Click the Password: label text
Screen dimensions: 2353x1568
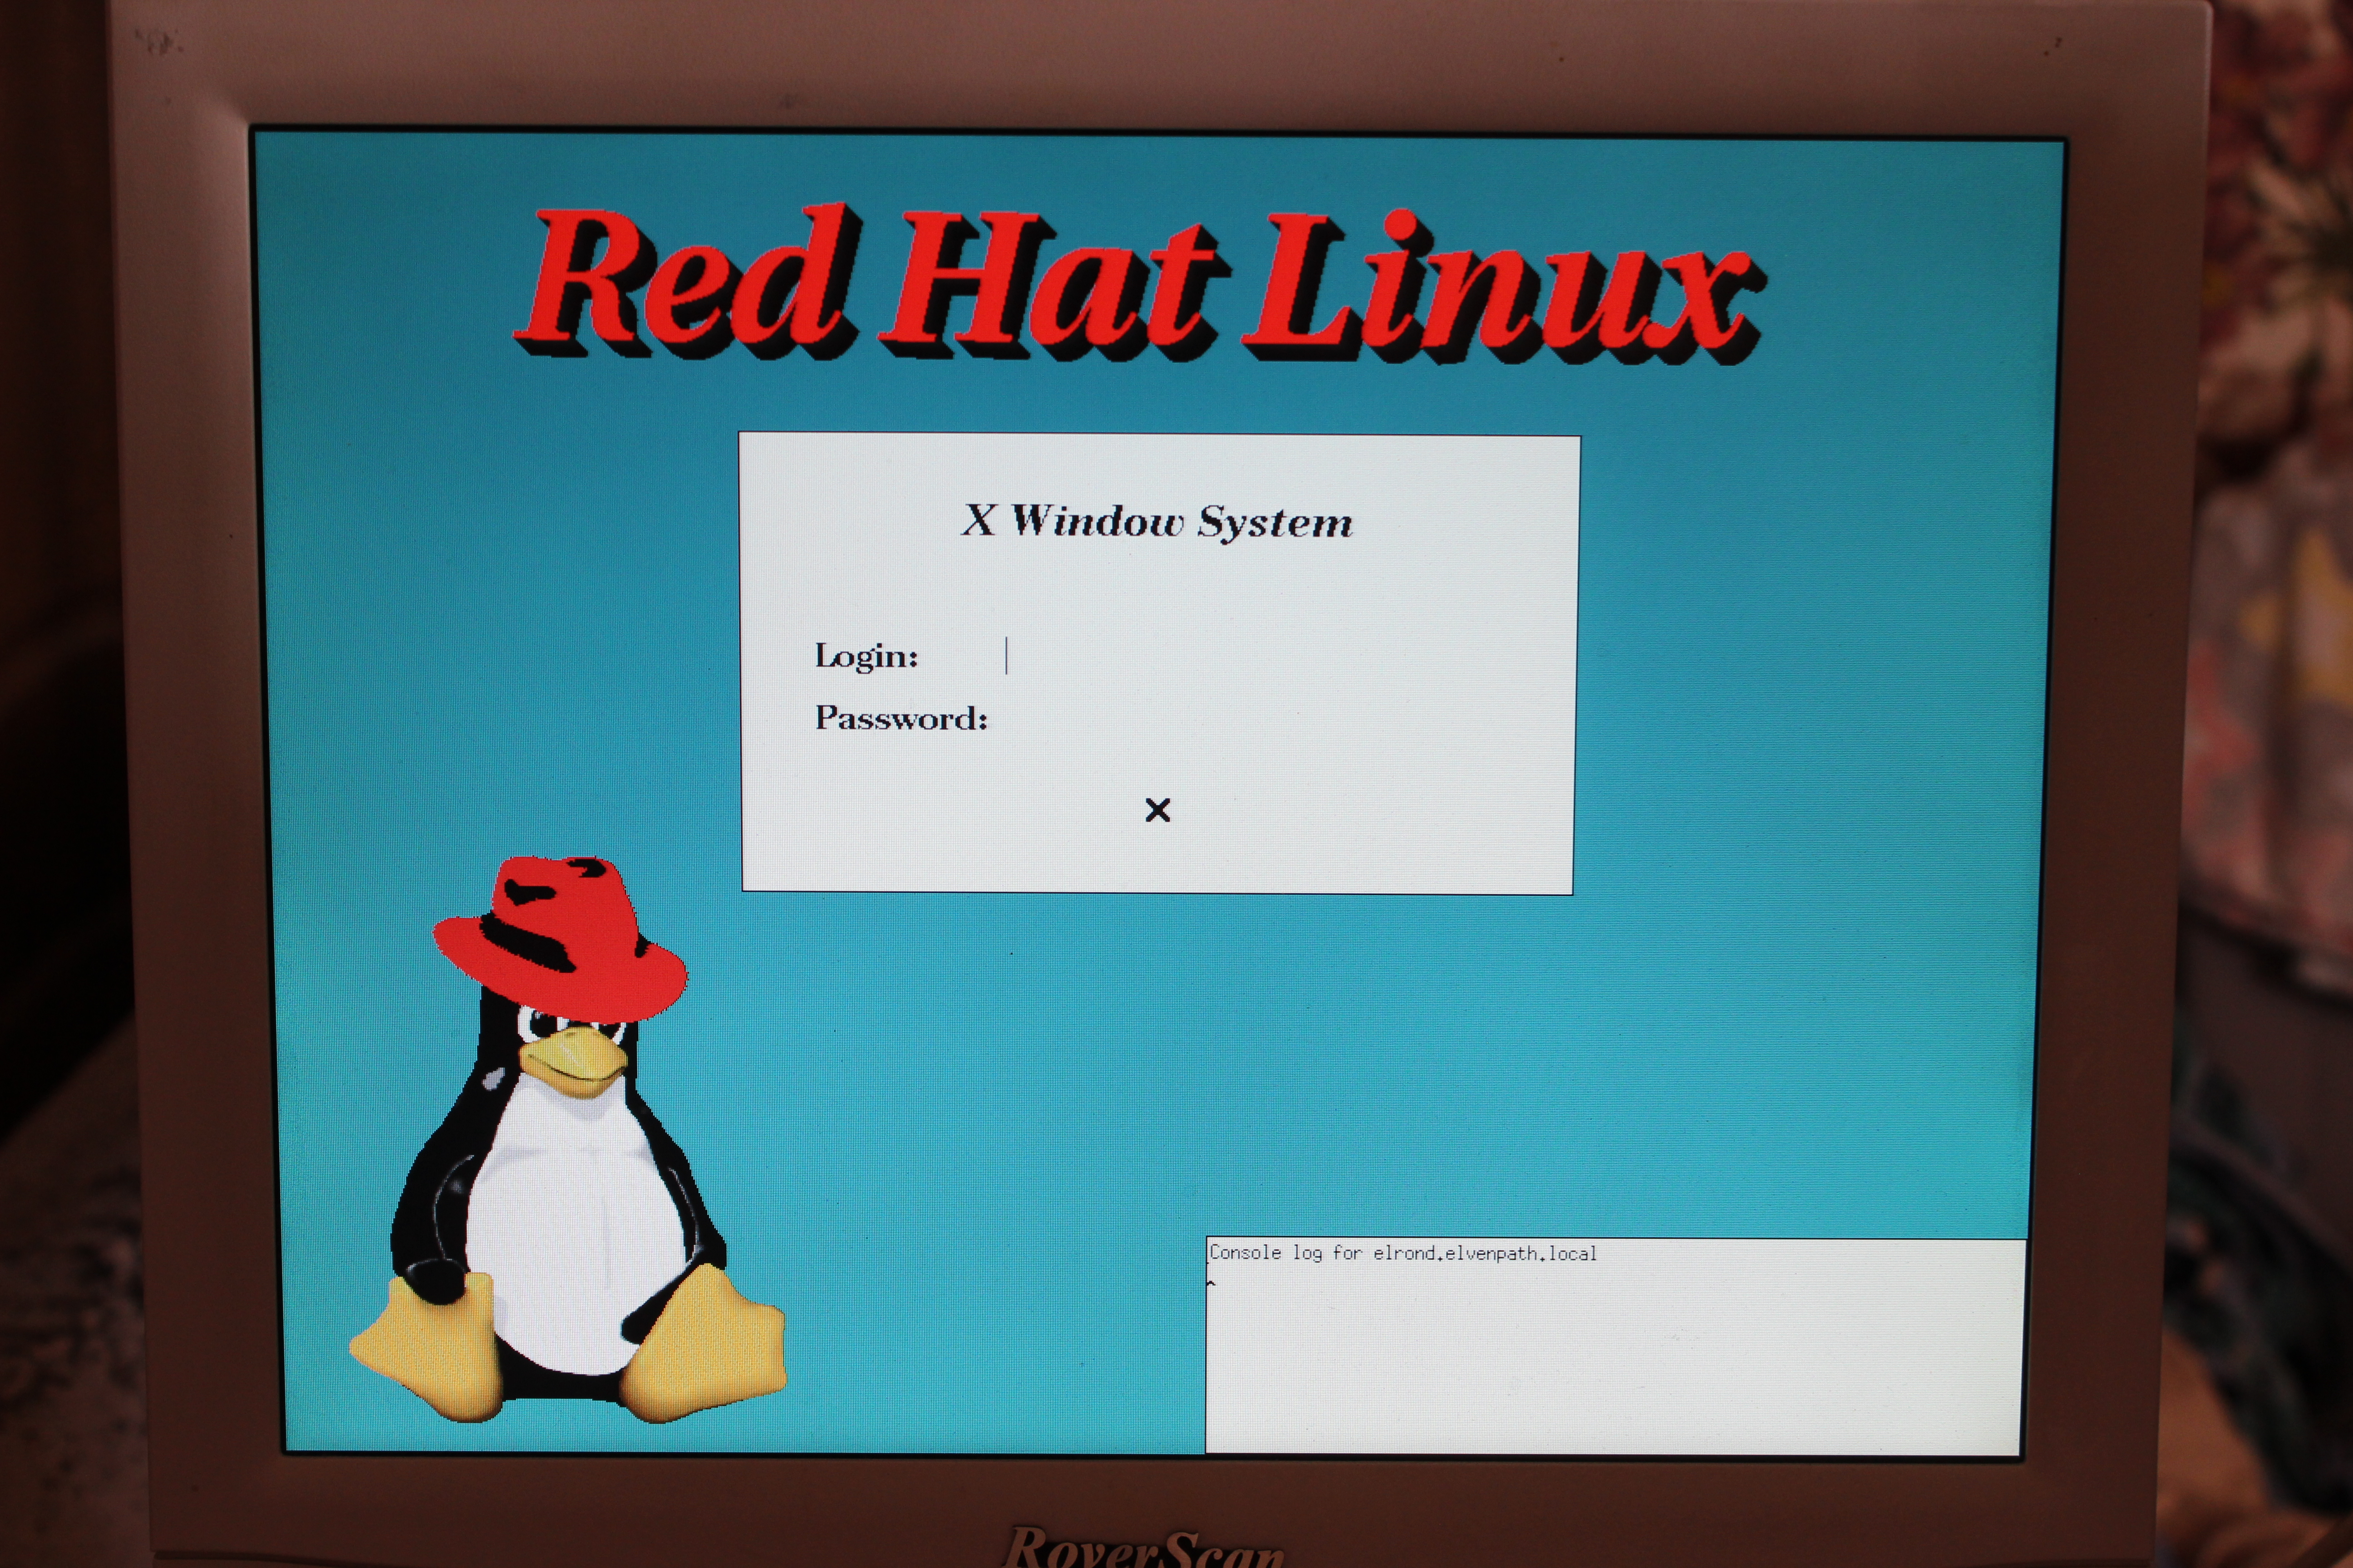[x=901, y=718]
